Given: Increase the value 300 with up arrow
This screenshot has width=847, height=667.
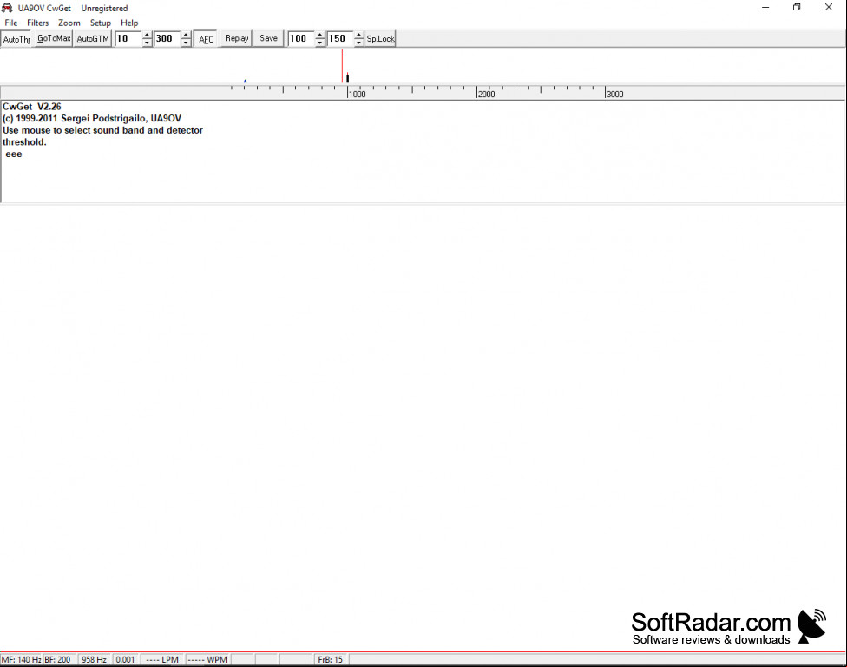Looking at the screenshot, I should (x=186, y=35).
